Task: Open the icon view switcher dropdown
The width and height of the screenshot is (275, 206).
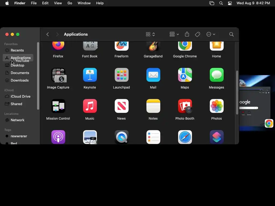Action: tap(150, 34)
